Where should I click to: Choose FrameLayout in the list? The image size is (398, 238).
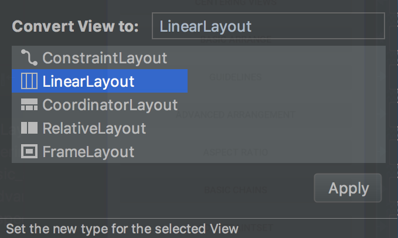[x=89, y=152]
